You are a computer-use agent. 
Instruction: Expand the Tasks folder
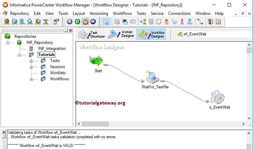[x=31, y=61]
